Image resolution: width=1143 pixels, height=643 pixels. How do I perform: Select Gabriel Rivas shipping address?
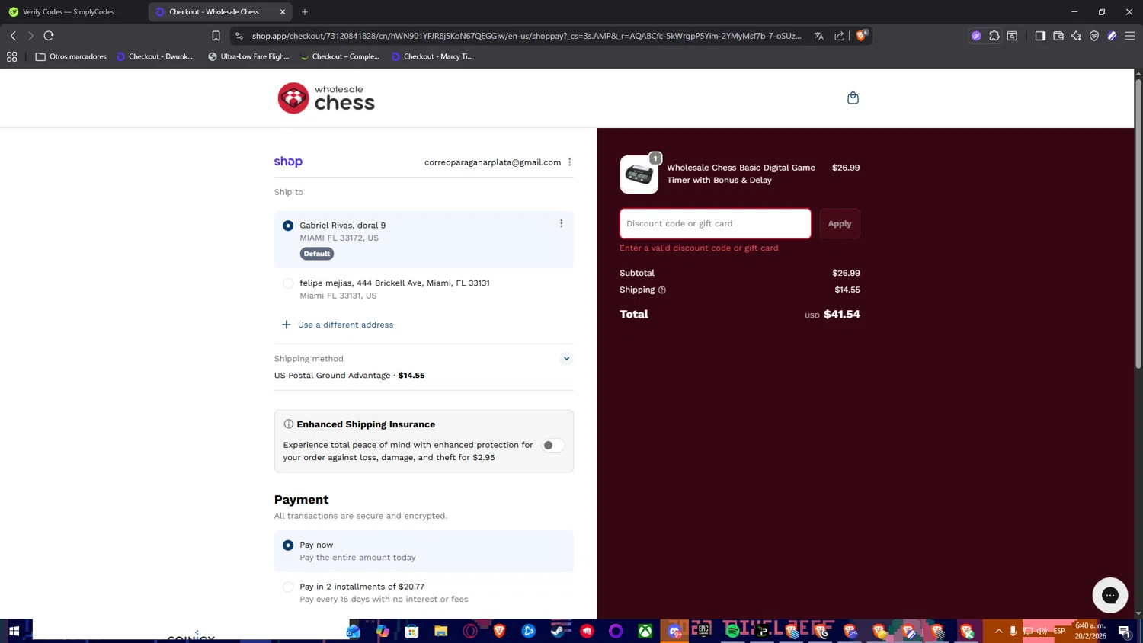(x=288, y=226)
